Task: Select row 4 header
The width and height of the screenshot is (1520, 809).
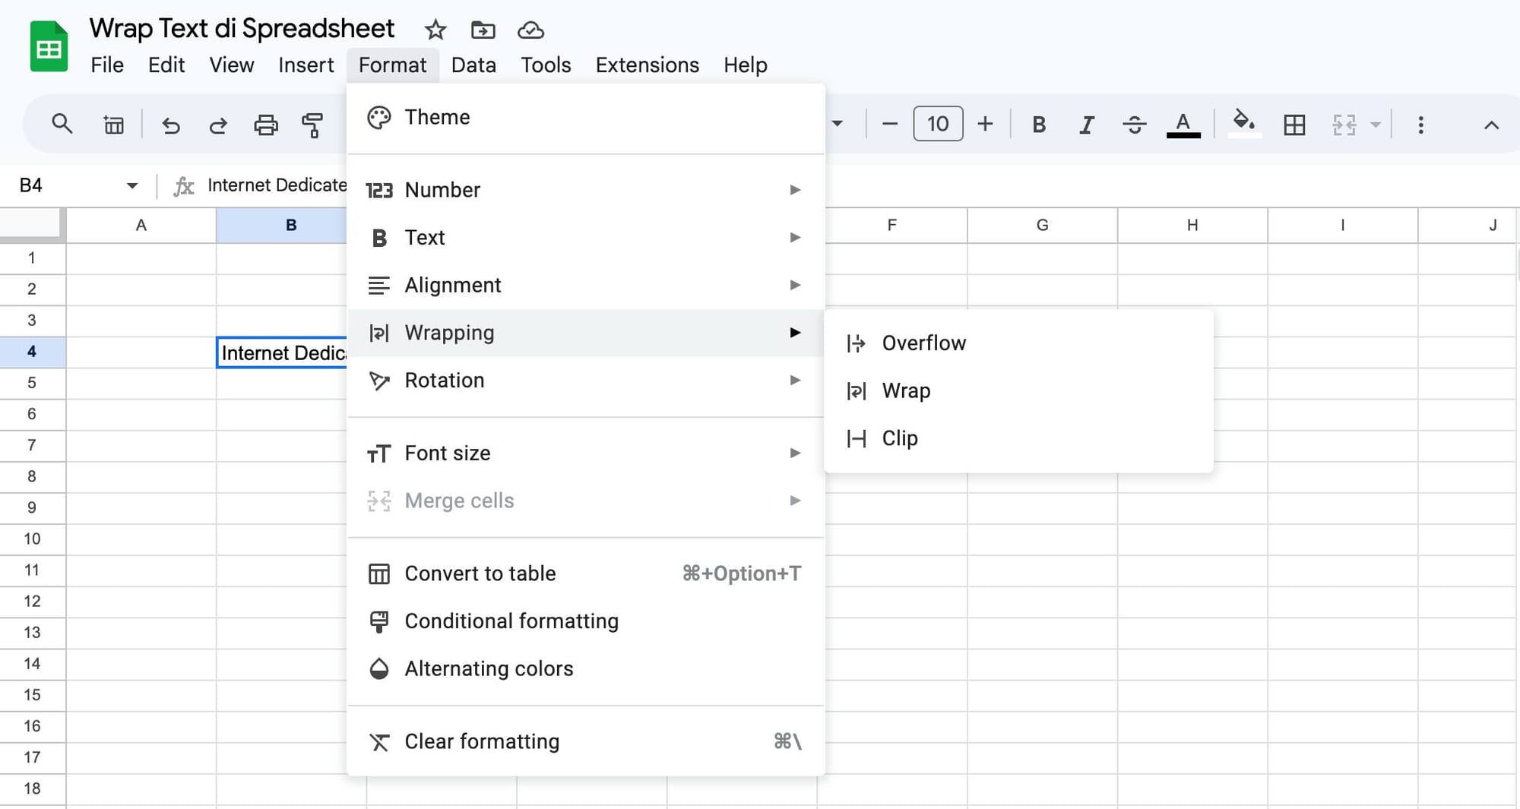Action: pyautogui.click(x=32, y=352)
